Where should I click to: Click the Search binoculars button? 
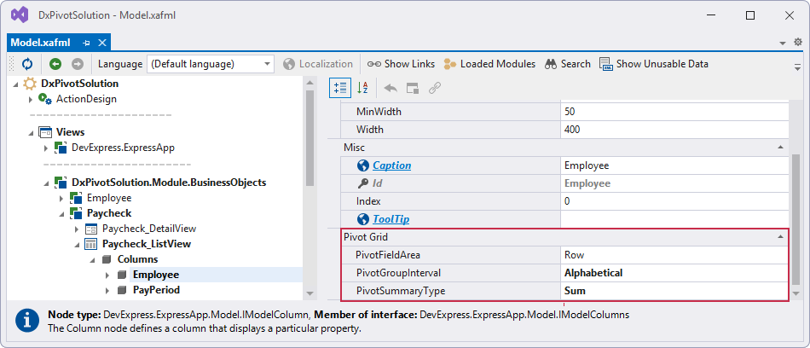(x=567, y=64)
